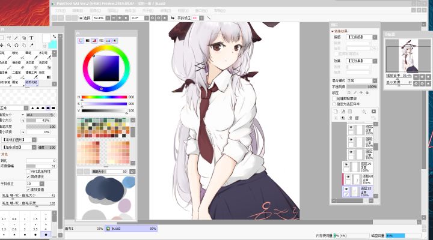Show the RGB slider panel icon
433x240 pixels.
tap(88, 41)
